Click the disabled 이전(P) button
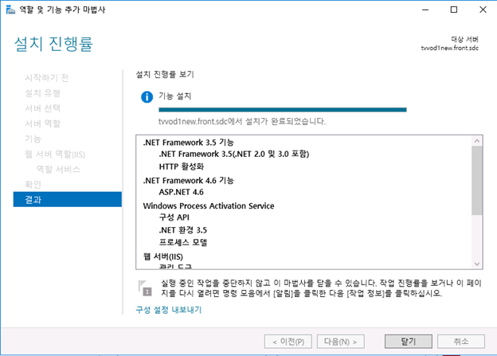This screenshot has width=497, height=356. point(288,342)
